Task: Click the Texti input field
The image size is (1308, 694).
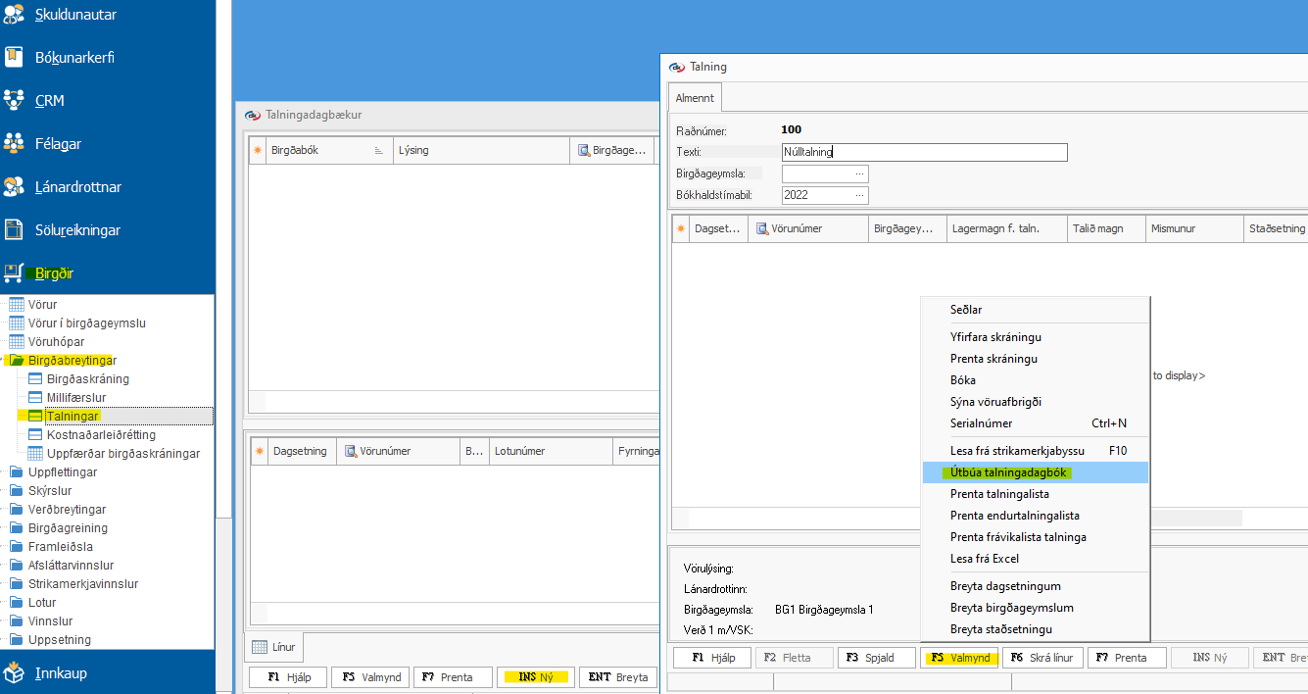Action: (923, 152)
